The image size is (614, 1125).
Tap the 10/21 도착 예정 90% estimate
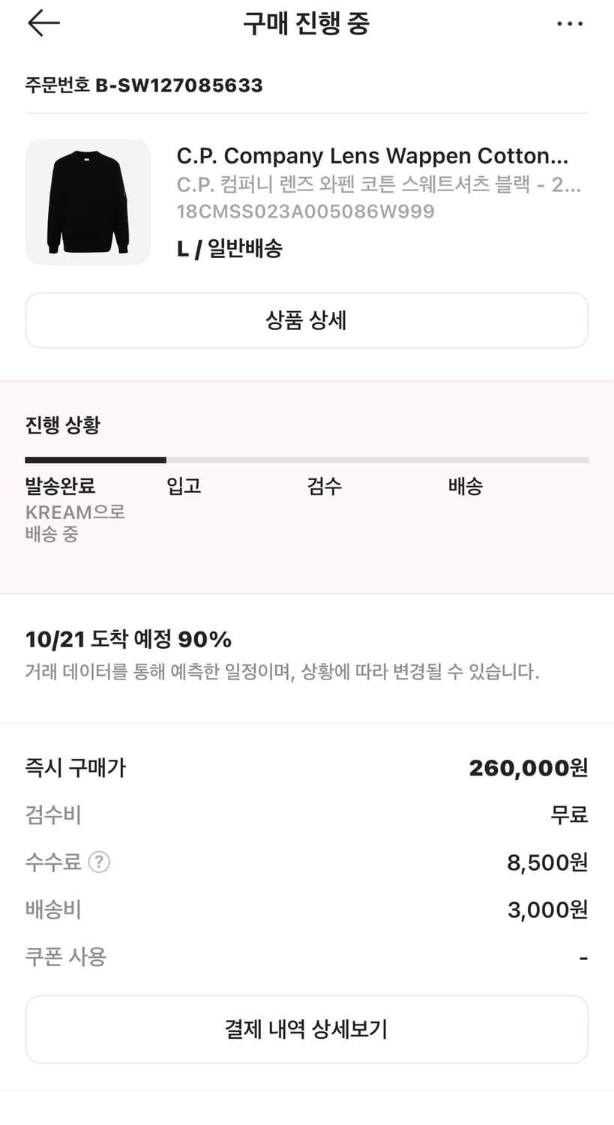click(x=128, y=640)
